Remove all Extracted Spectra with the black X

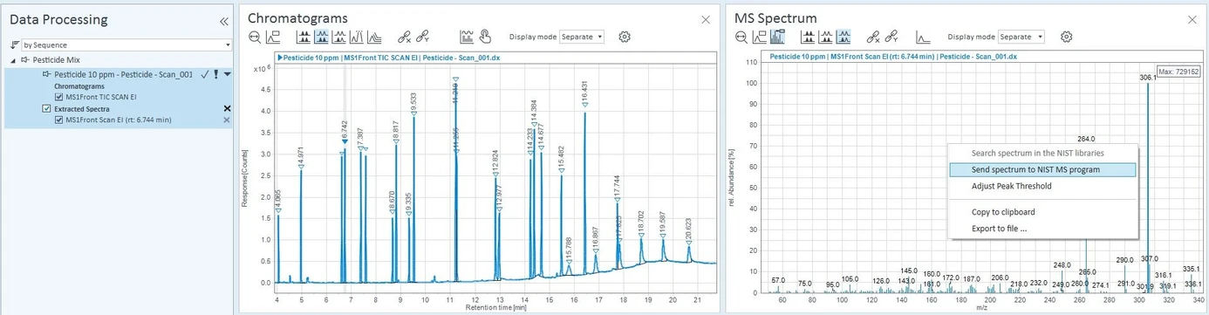pyautogui.click(x=227, y=109)
